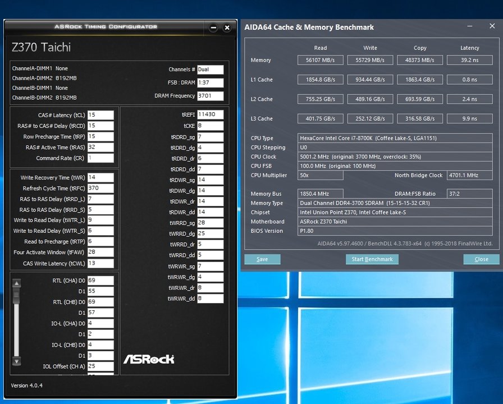This screenshot has height=404, width=503.
Task: Click the RTL panel vertical scrollbar thumb
Action: click(x=16, y=296)
